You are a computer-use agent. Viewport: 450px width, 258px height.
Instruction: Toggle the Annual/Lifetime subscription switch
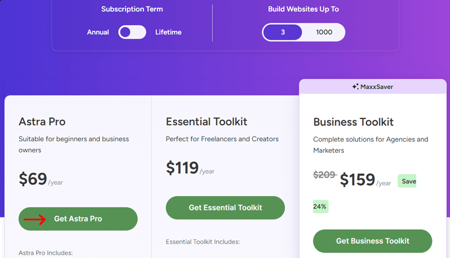point(132,32)
